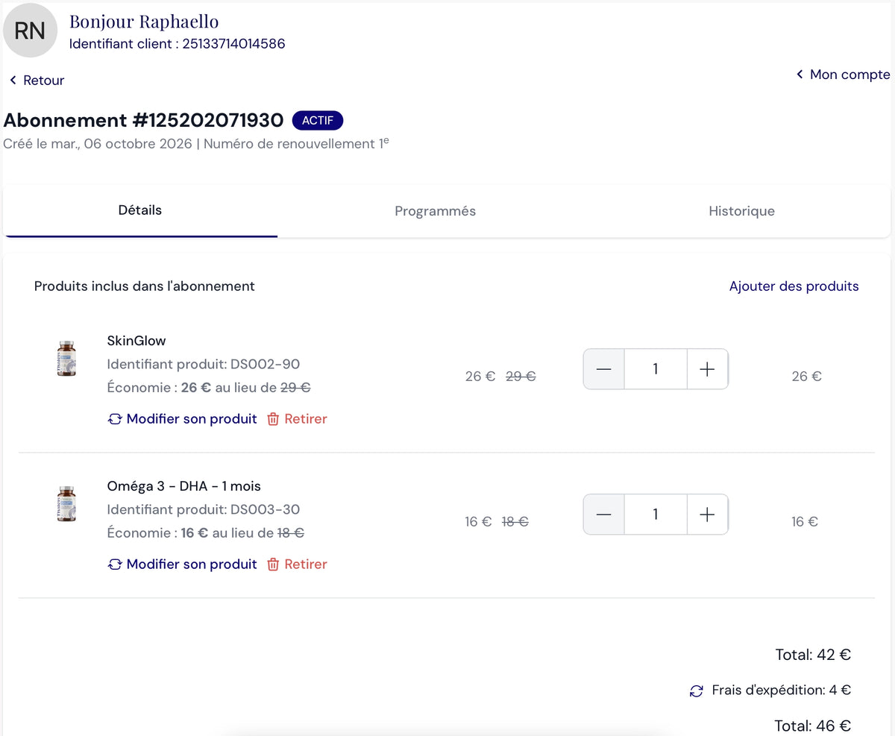Image resolution: width=895 pixels, height=736 pixels.
Task: Click the ACTIF status badge
Action: tap(318, 121)
